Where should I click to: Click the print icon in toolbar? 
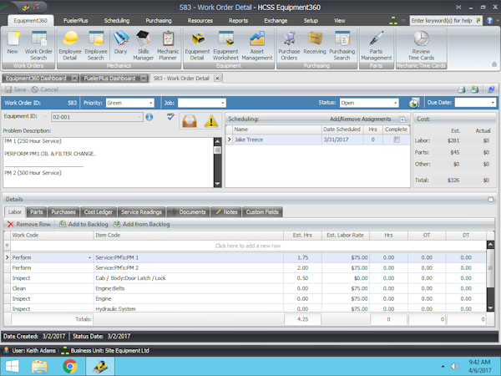462,89
